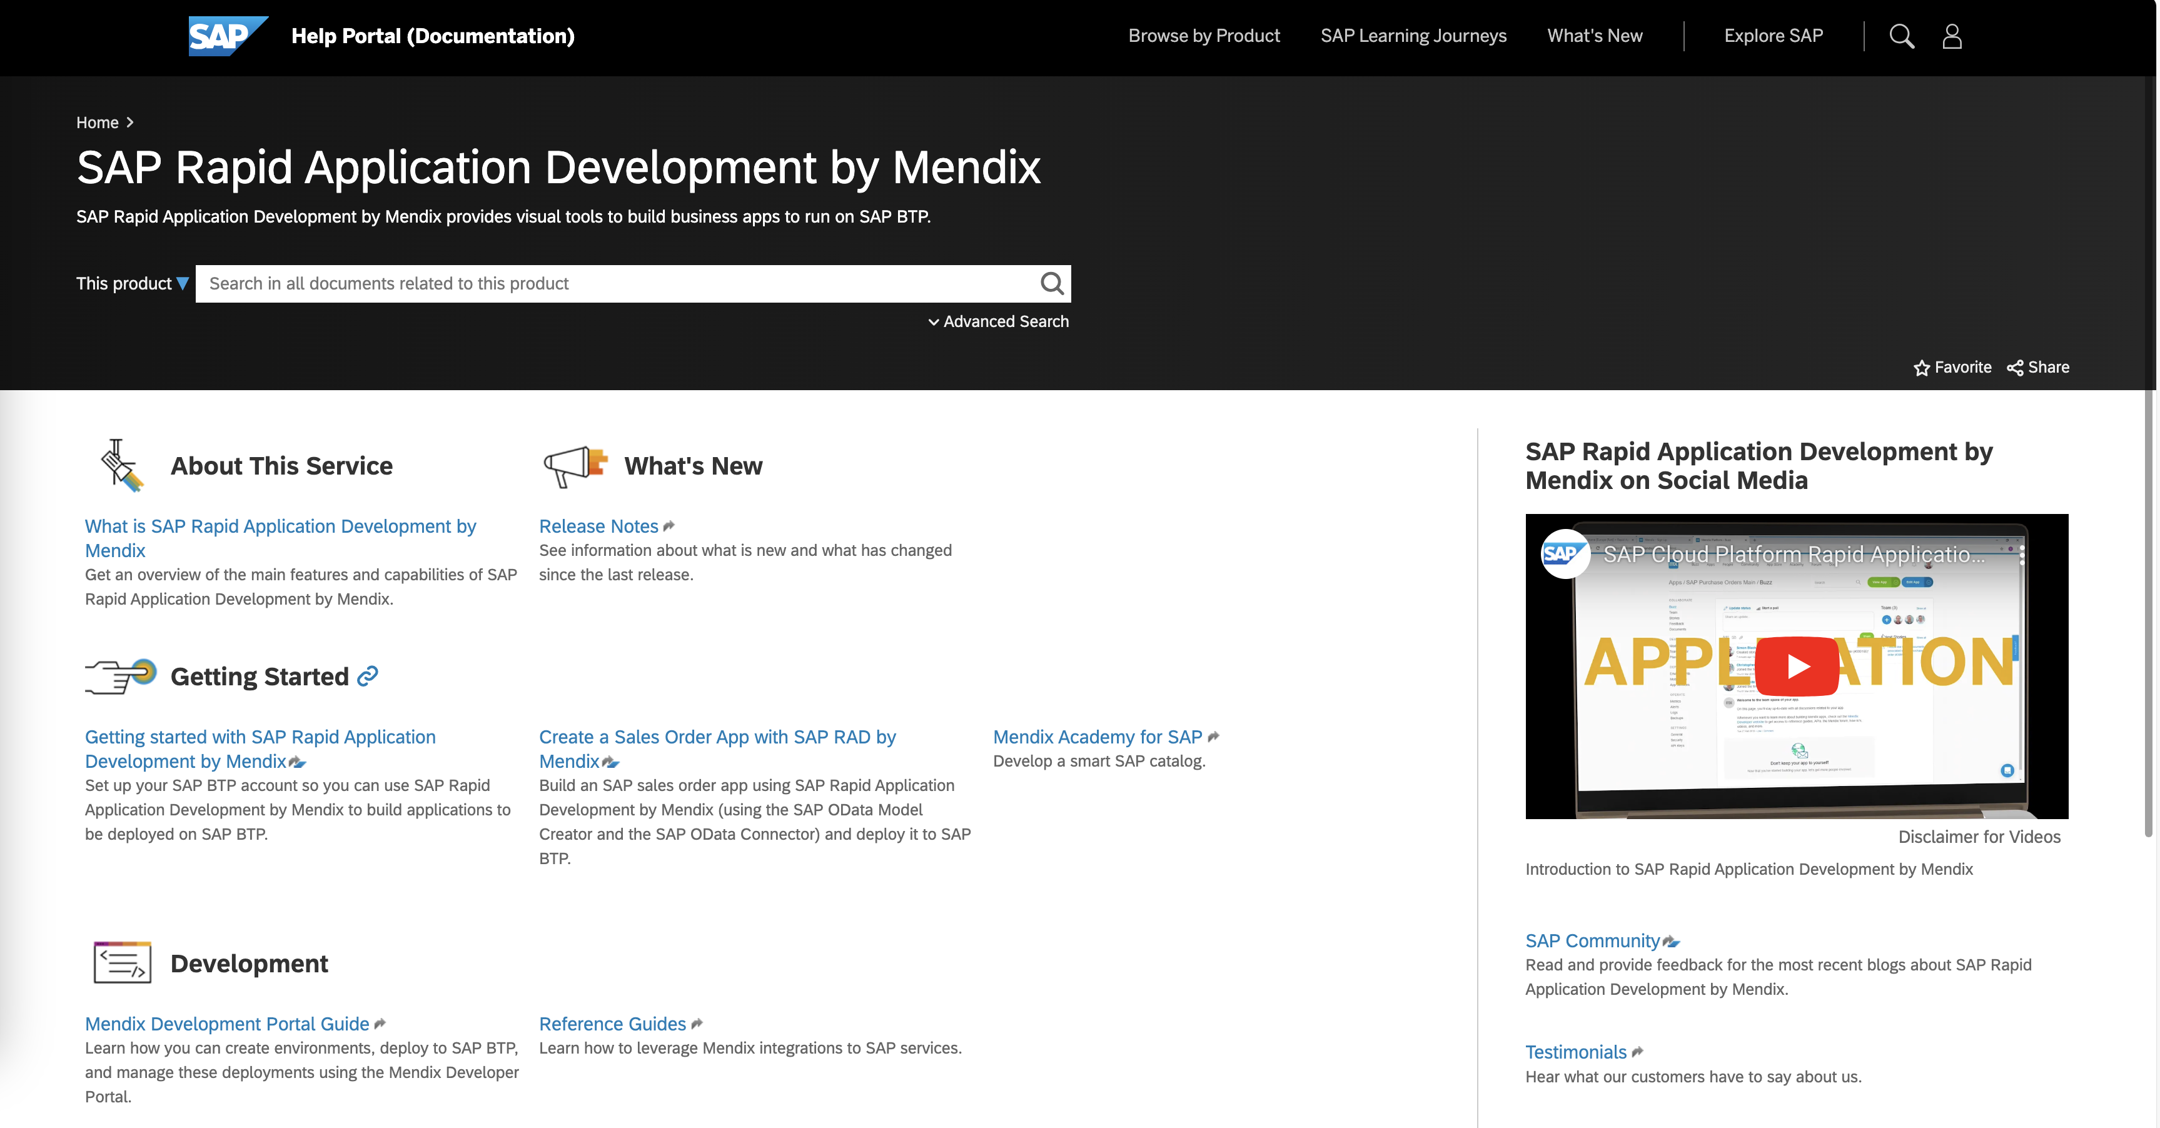The height and width of the screenshot is (1128, 2160).
Task: Click the external-link marker beside Testimonials
Action: click(1638, 1052)
